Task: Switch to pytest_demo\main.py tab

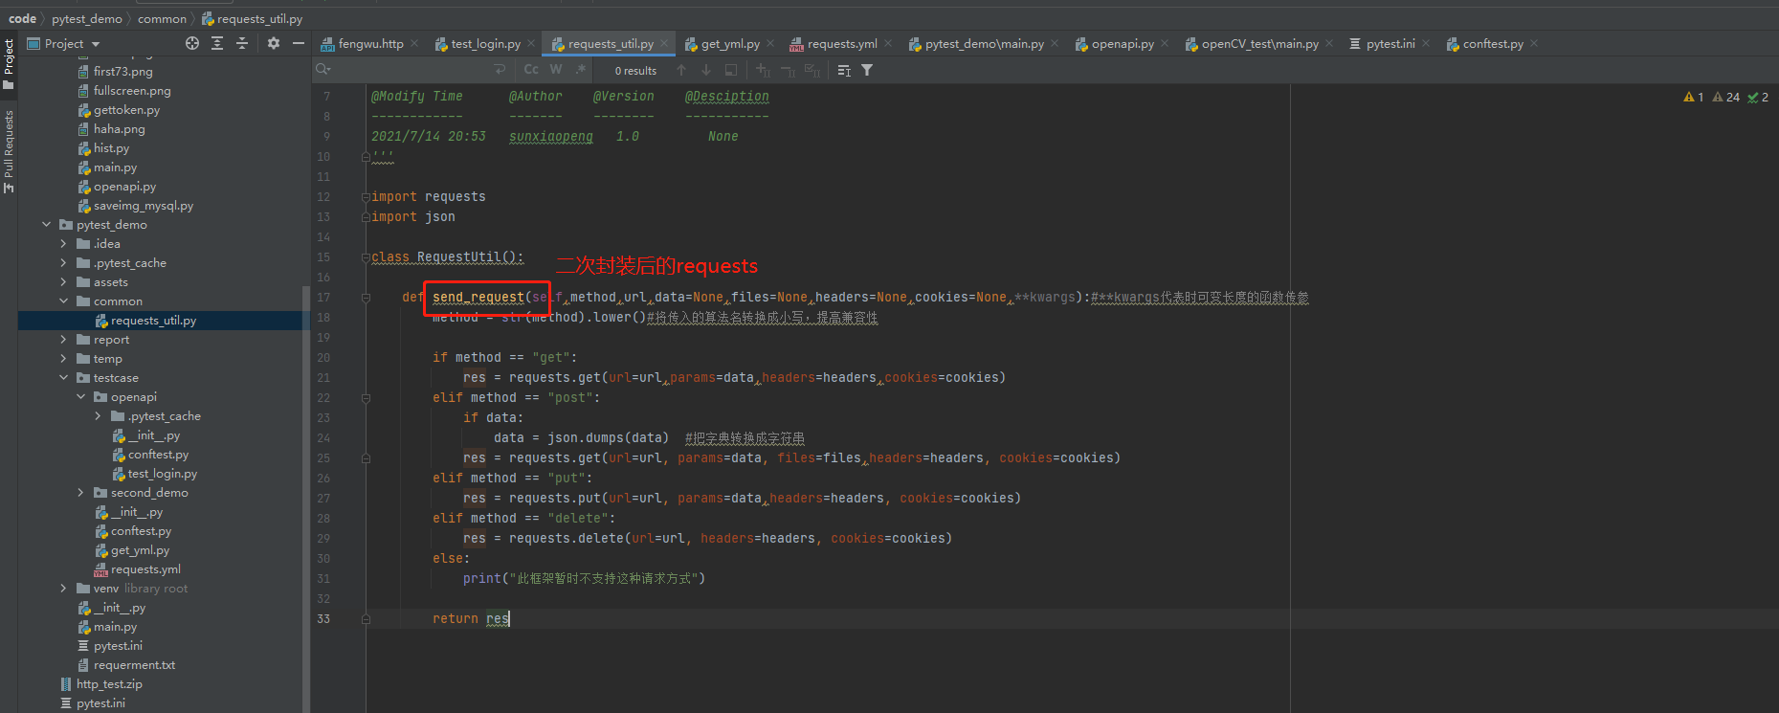Action: coord(984,44)
